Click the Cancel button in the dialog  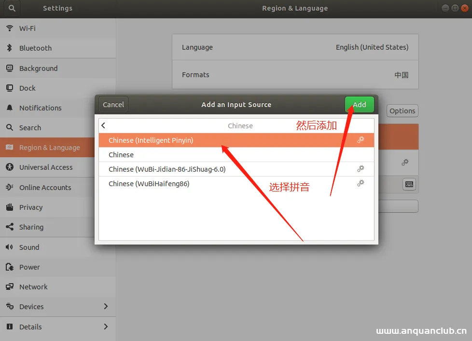[x=112, y=104]
